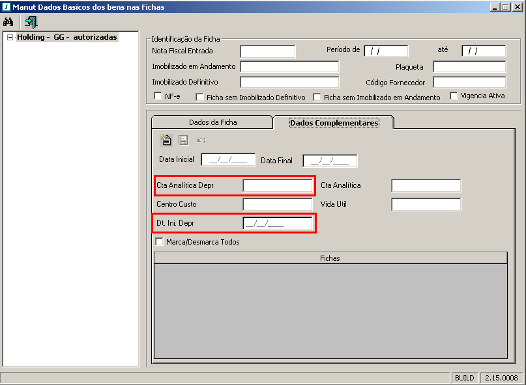The width and height of the screenshot is (526, 385).
Task: Toggle Marca/Desmarca Todos checkbox
Action: [160, 242]
